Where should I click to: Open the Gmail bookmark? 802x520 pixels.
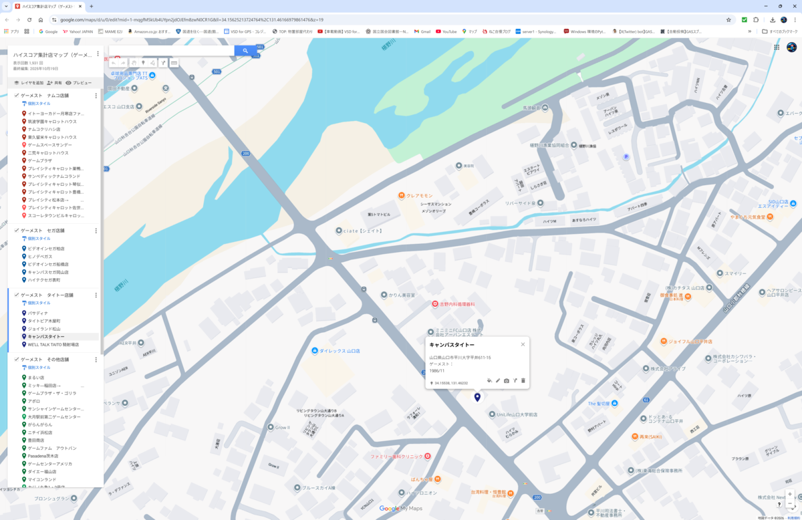tap(422, 31)
